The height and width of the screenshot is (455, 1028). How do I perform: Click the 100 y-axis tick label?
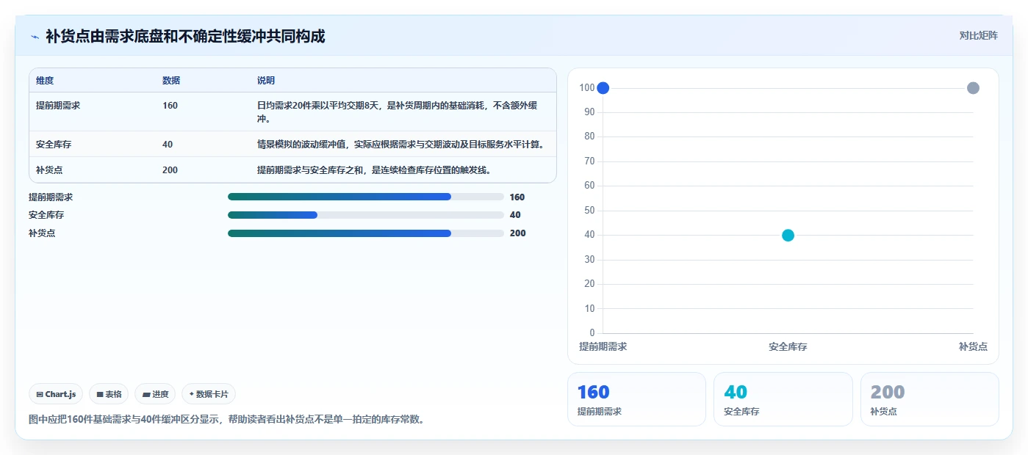[x=586, y=88]
